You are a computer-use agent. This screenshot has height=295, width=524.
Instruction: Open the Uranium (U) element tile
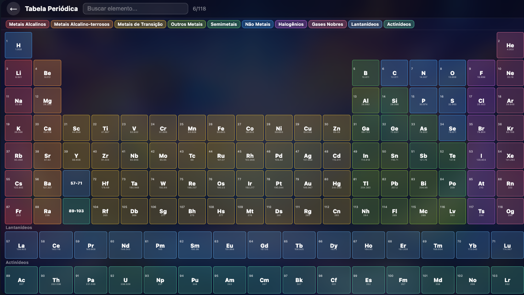tap(125, 280)
